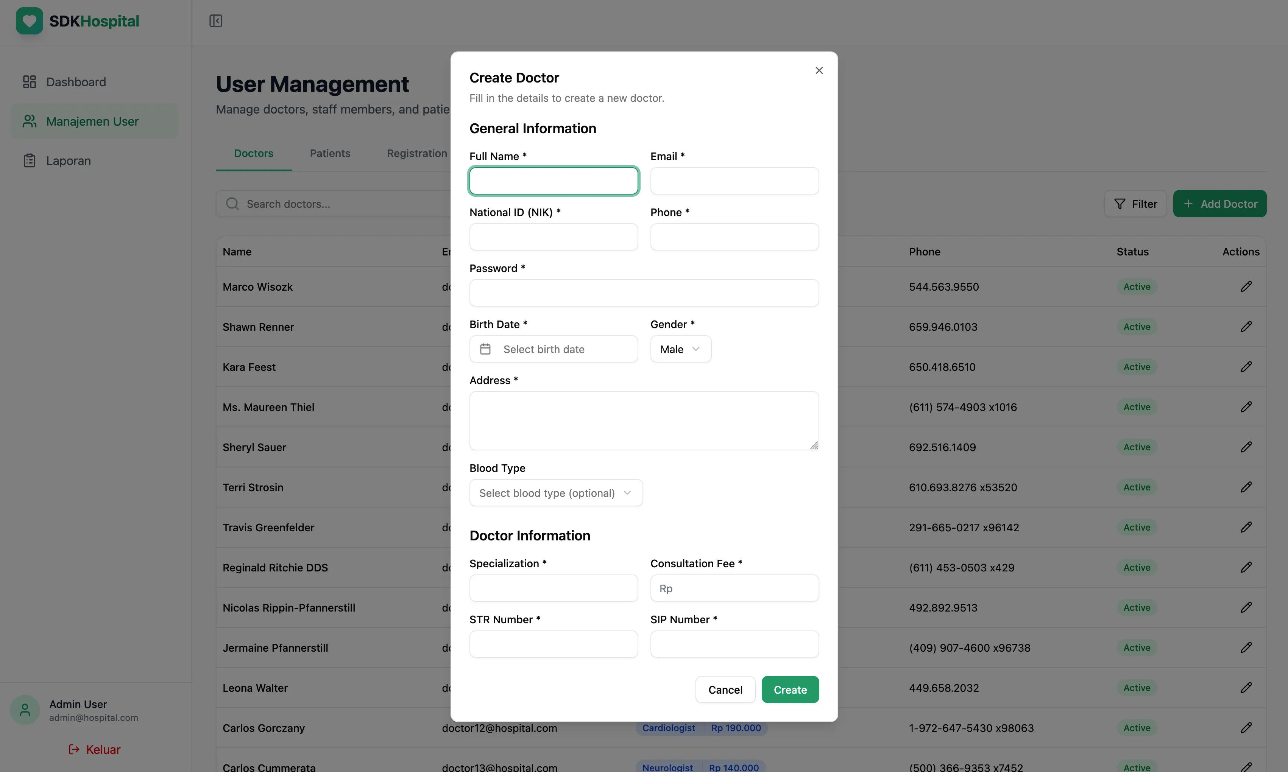The height and width of the screenshot is (772, 1288).
Task: Open the Gender dropdown showing Male
Action: 680,349
